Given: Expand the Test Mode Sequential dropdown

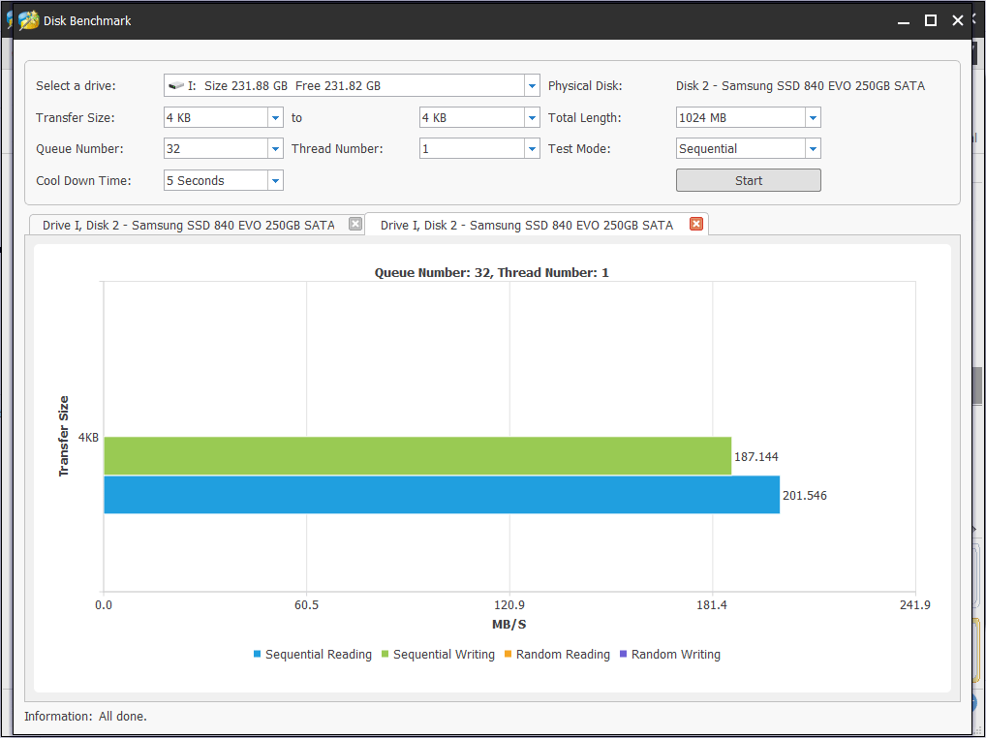Looking at the screenshot, I should pos(813,149).
